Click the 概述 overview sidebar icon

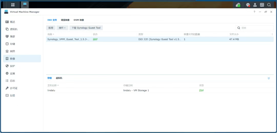7,22
